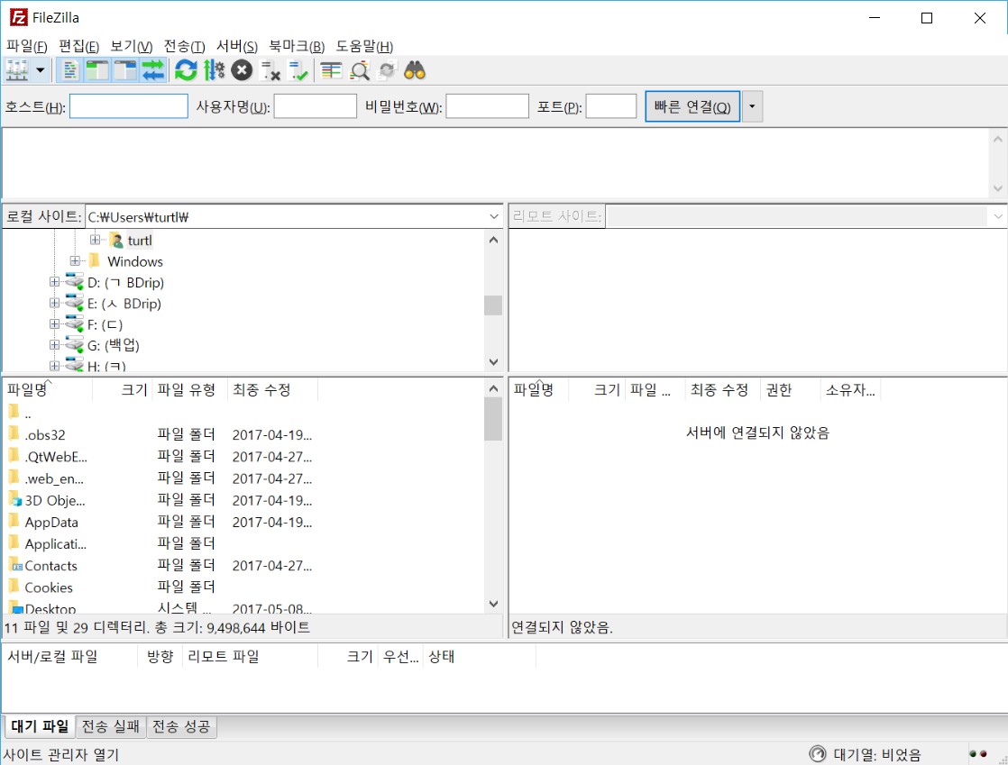Click the 빠른 연결(Q) button
This screenshot has height=765, width=1008.
click(x=692, y=106)
